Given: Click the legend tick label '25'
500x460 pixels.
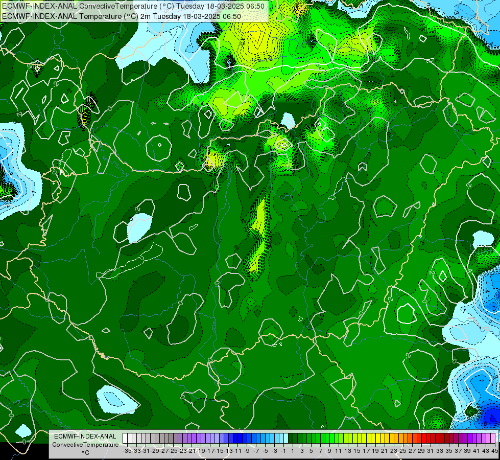Looking at the screenshot, I should (x=403, y=451).
